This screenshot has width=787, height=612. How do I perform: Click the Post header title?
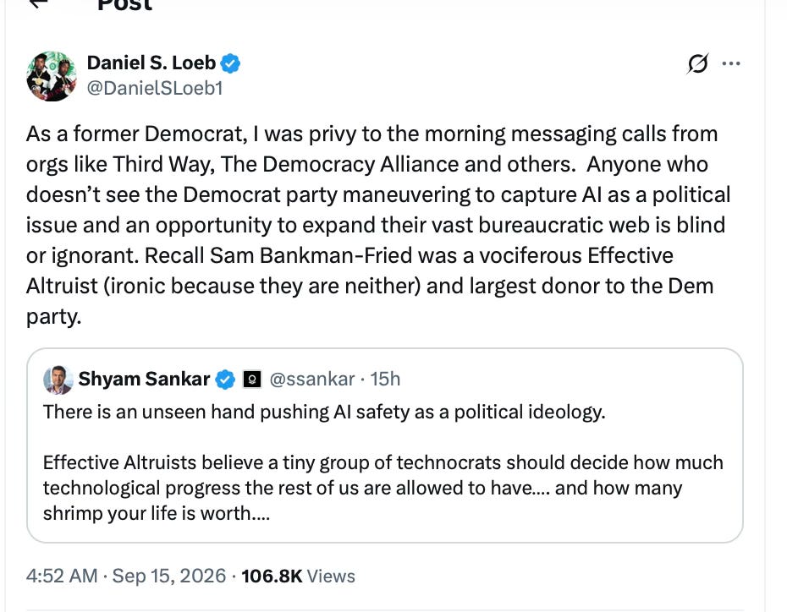click(x=124, y=5)
